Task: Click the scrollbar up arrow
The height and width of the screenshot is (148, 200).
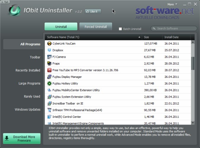Action: pyautogui.click(x=193, y=42)
